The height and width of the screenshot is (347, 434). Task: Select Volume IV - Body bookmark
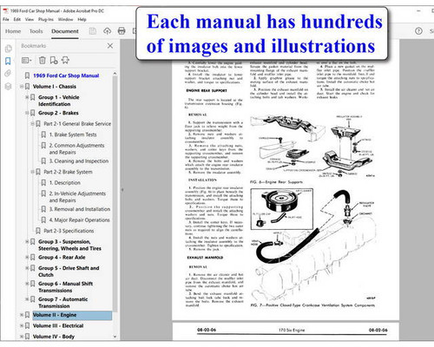point(54,337)
